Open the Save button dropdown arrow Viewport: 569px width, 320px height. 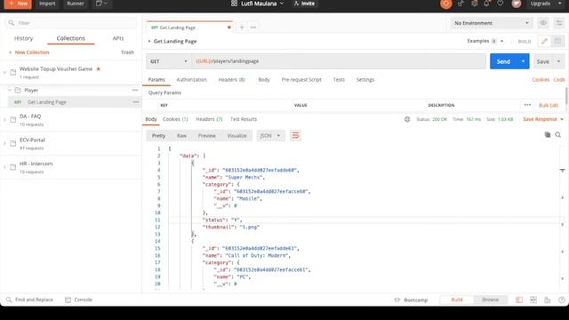[559, 61]
